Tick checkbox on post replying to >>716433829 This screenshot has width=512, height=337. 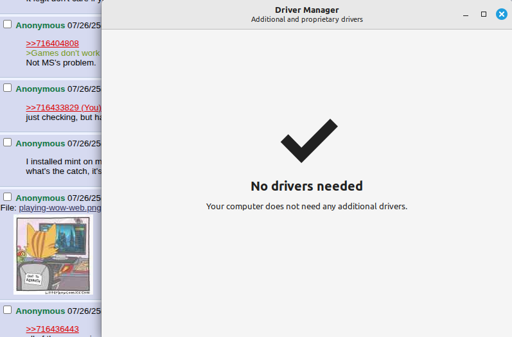(x=8, y=88)
